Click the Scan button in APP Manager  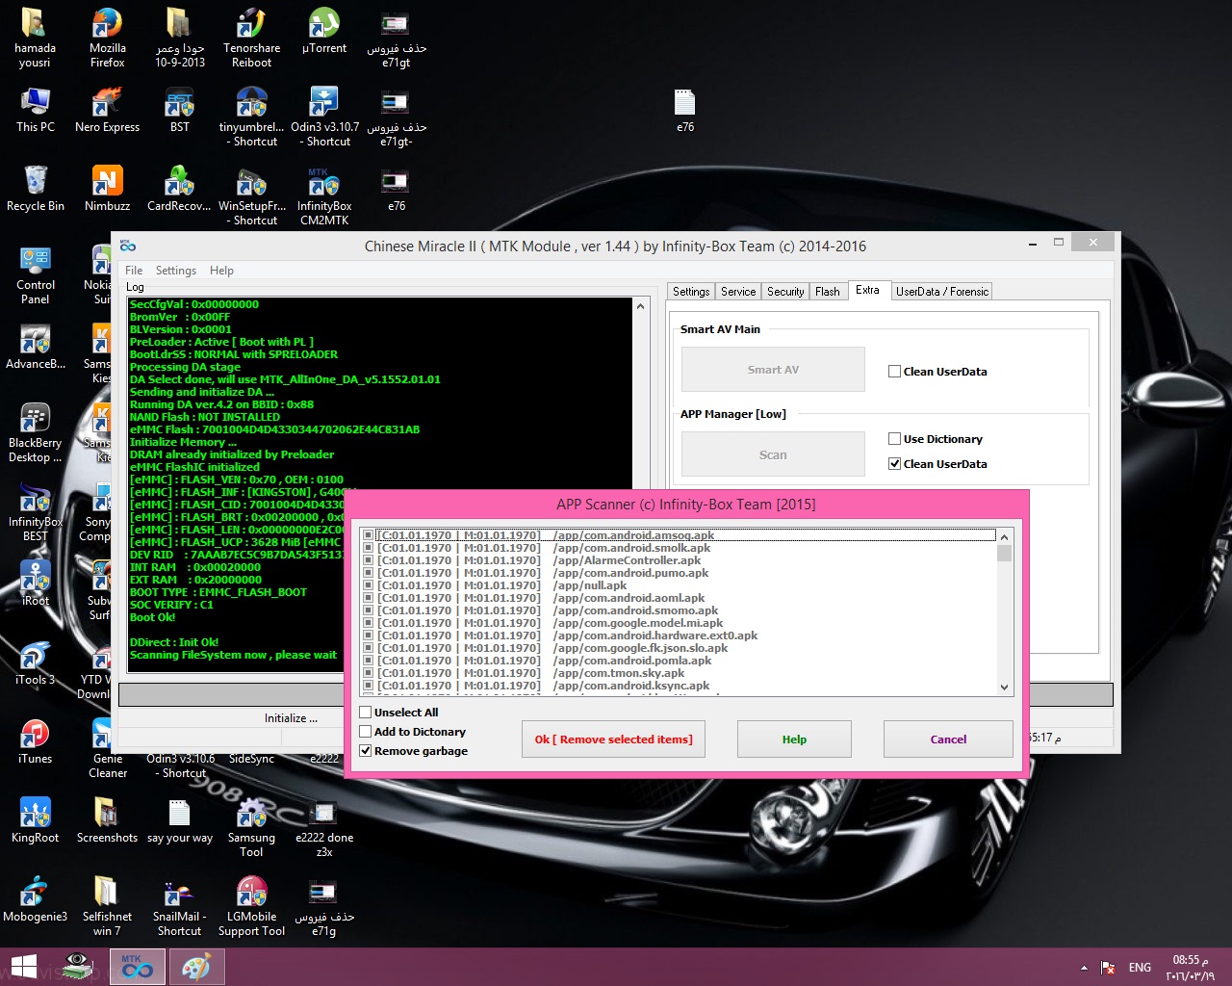pyautogui.click(x=773, y=454)
